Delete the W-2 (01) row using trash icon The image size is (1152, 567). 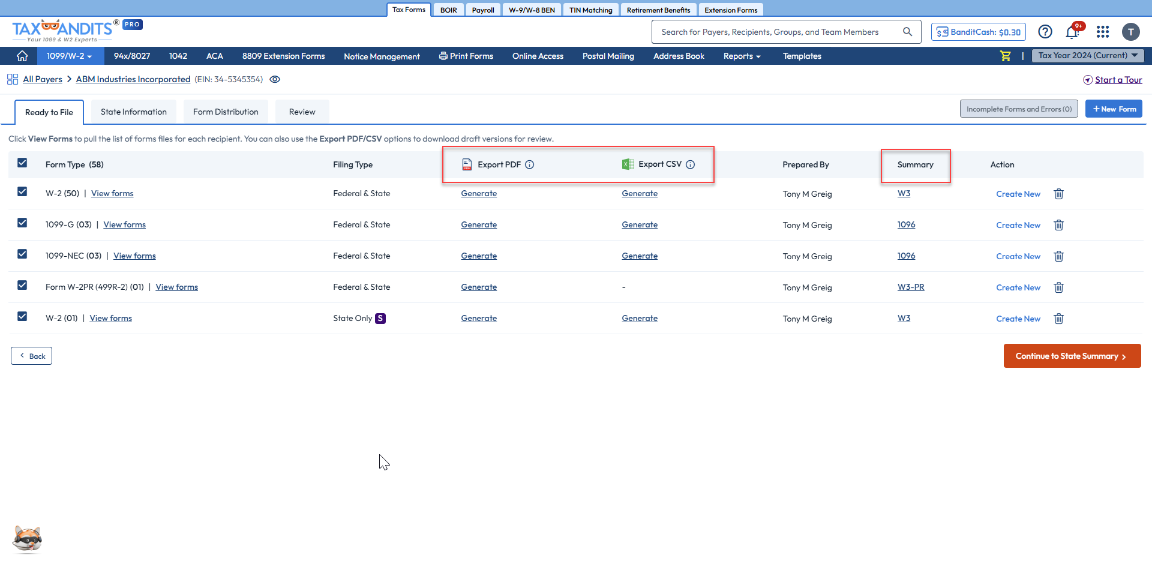click(x=1059, y=319)
